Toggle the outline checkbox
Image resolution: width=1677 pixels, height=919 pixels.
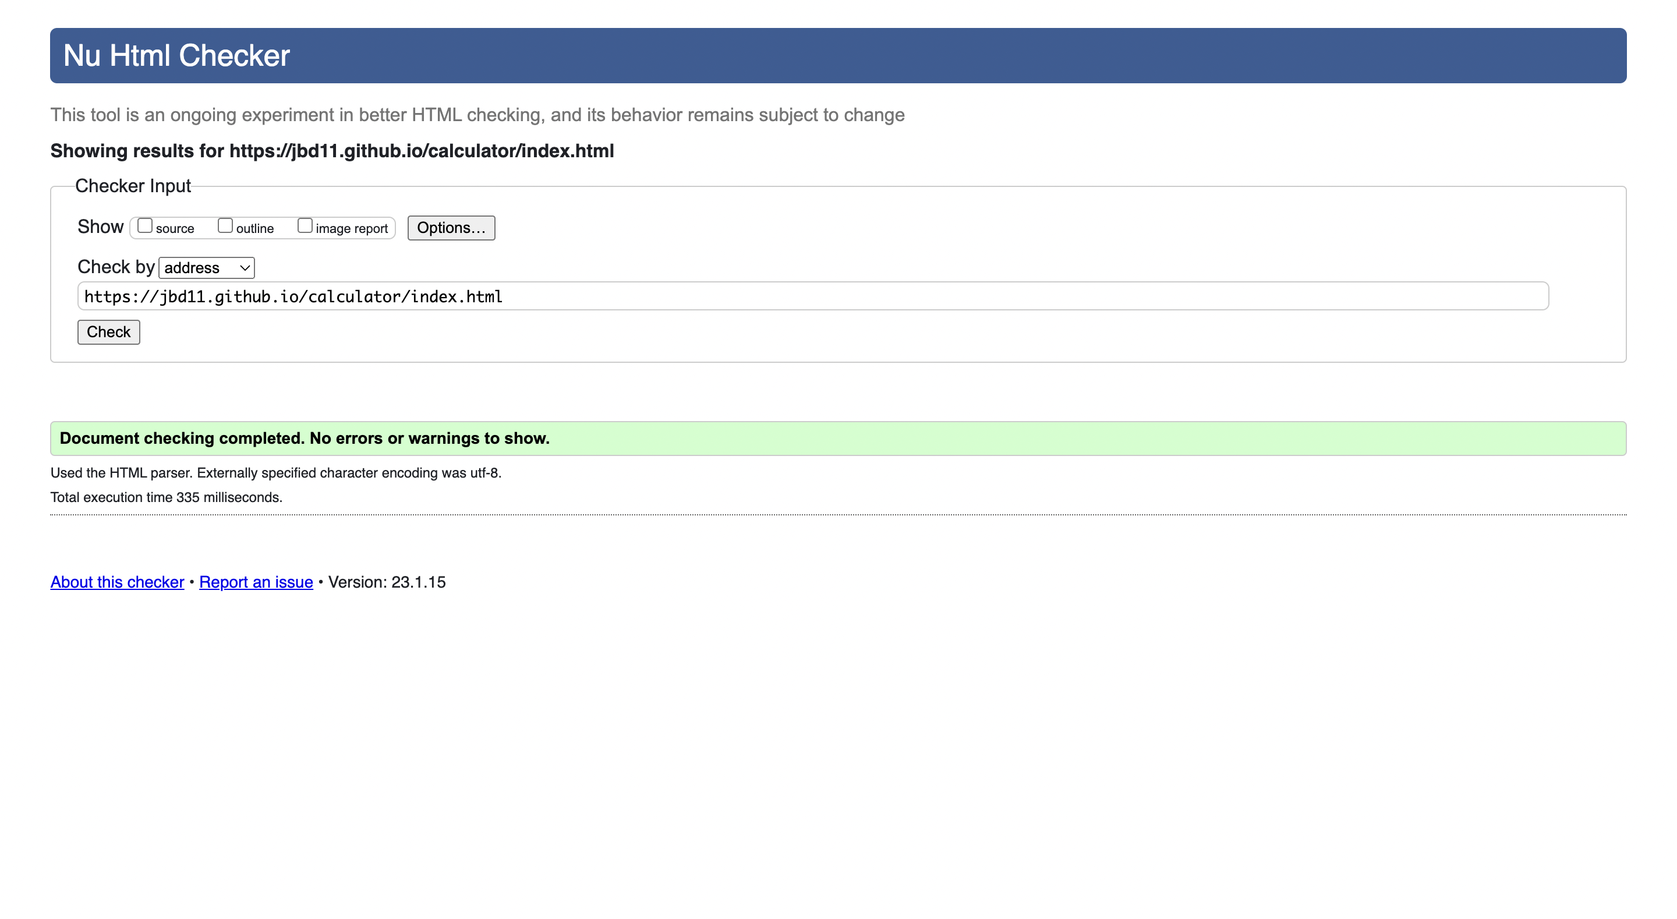point(225,225)
